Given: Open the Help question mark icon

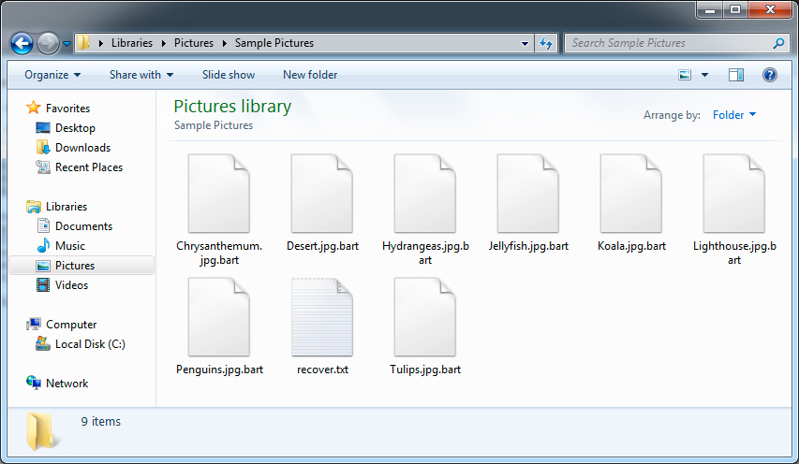Looking at the screenshot, I should point(770,75).
